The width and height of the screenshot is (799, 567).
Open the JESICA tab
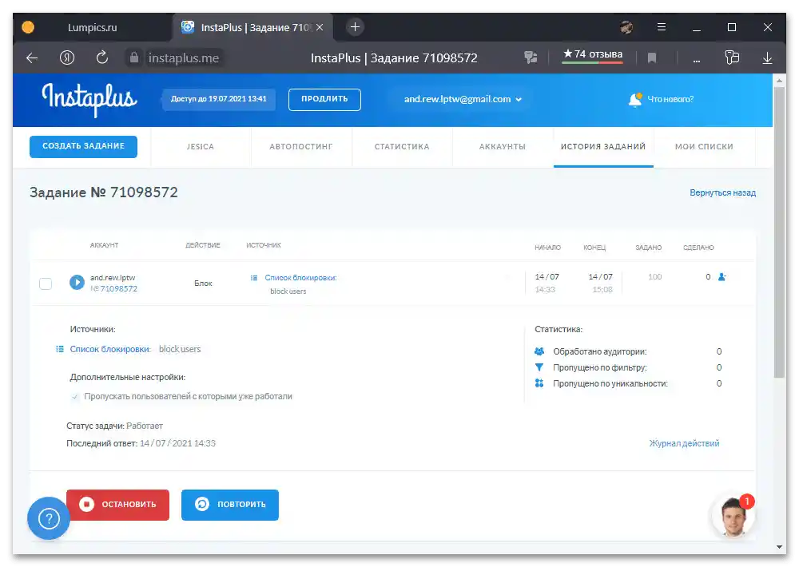coord(201,147)
